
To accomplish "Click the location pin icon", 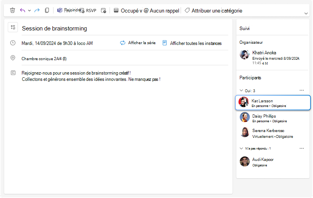I will click(x=13, y=58).
